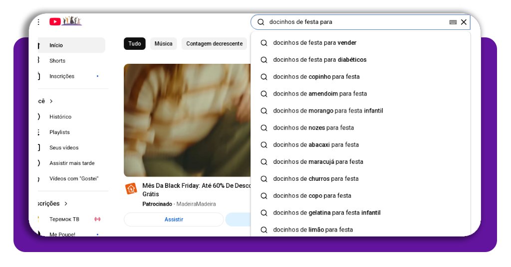Screen dimensions: 511x267
Task: Choose suggestion "docinhos de festa para diabéticos"
Action: (x=319, y=60)
